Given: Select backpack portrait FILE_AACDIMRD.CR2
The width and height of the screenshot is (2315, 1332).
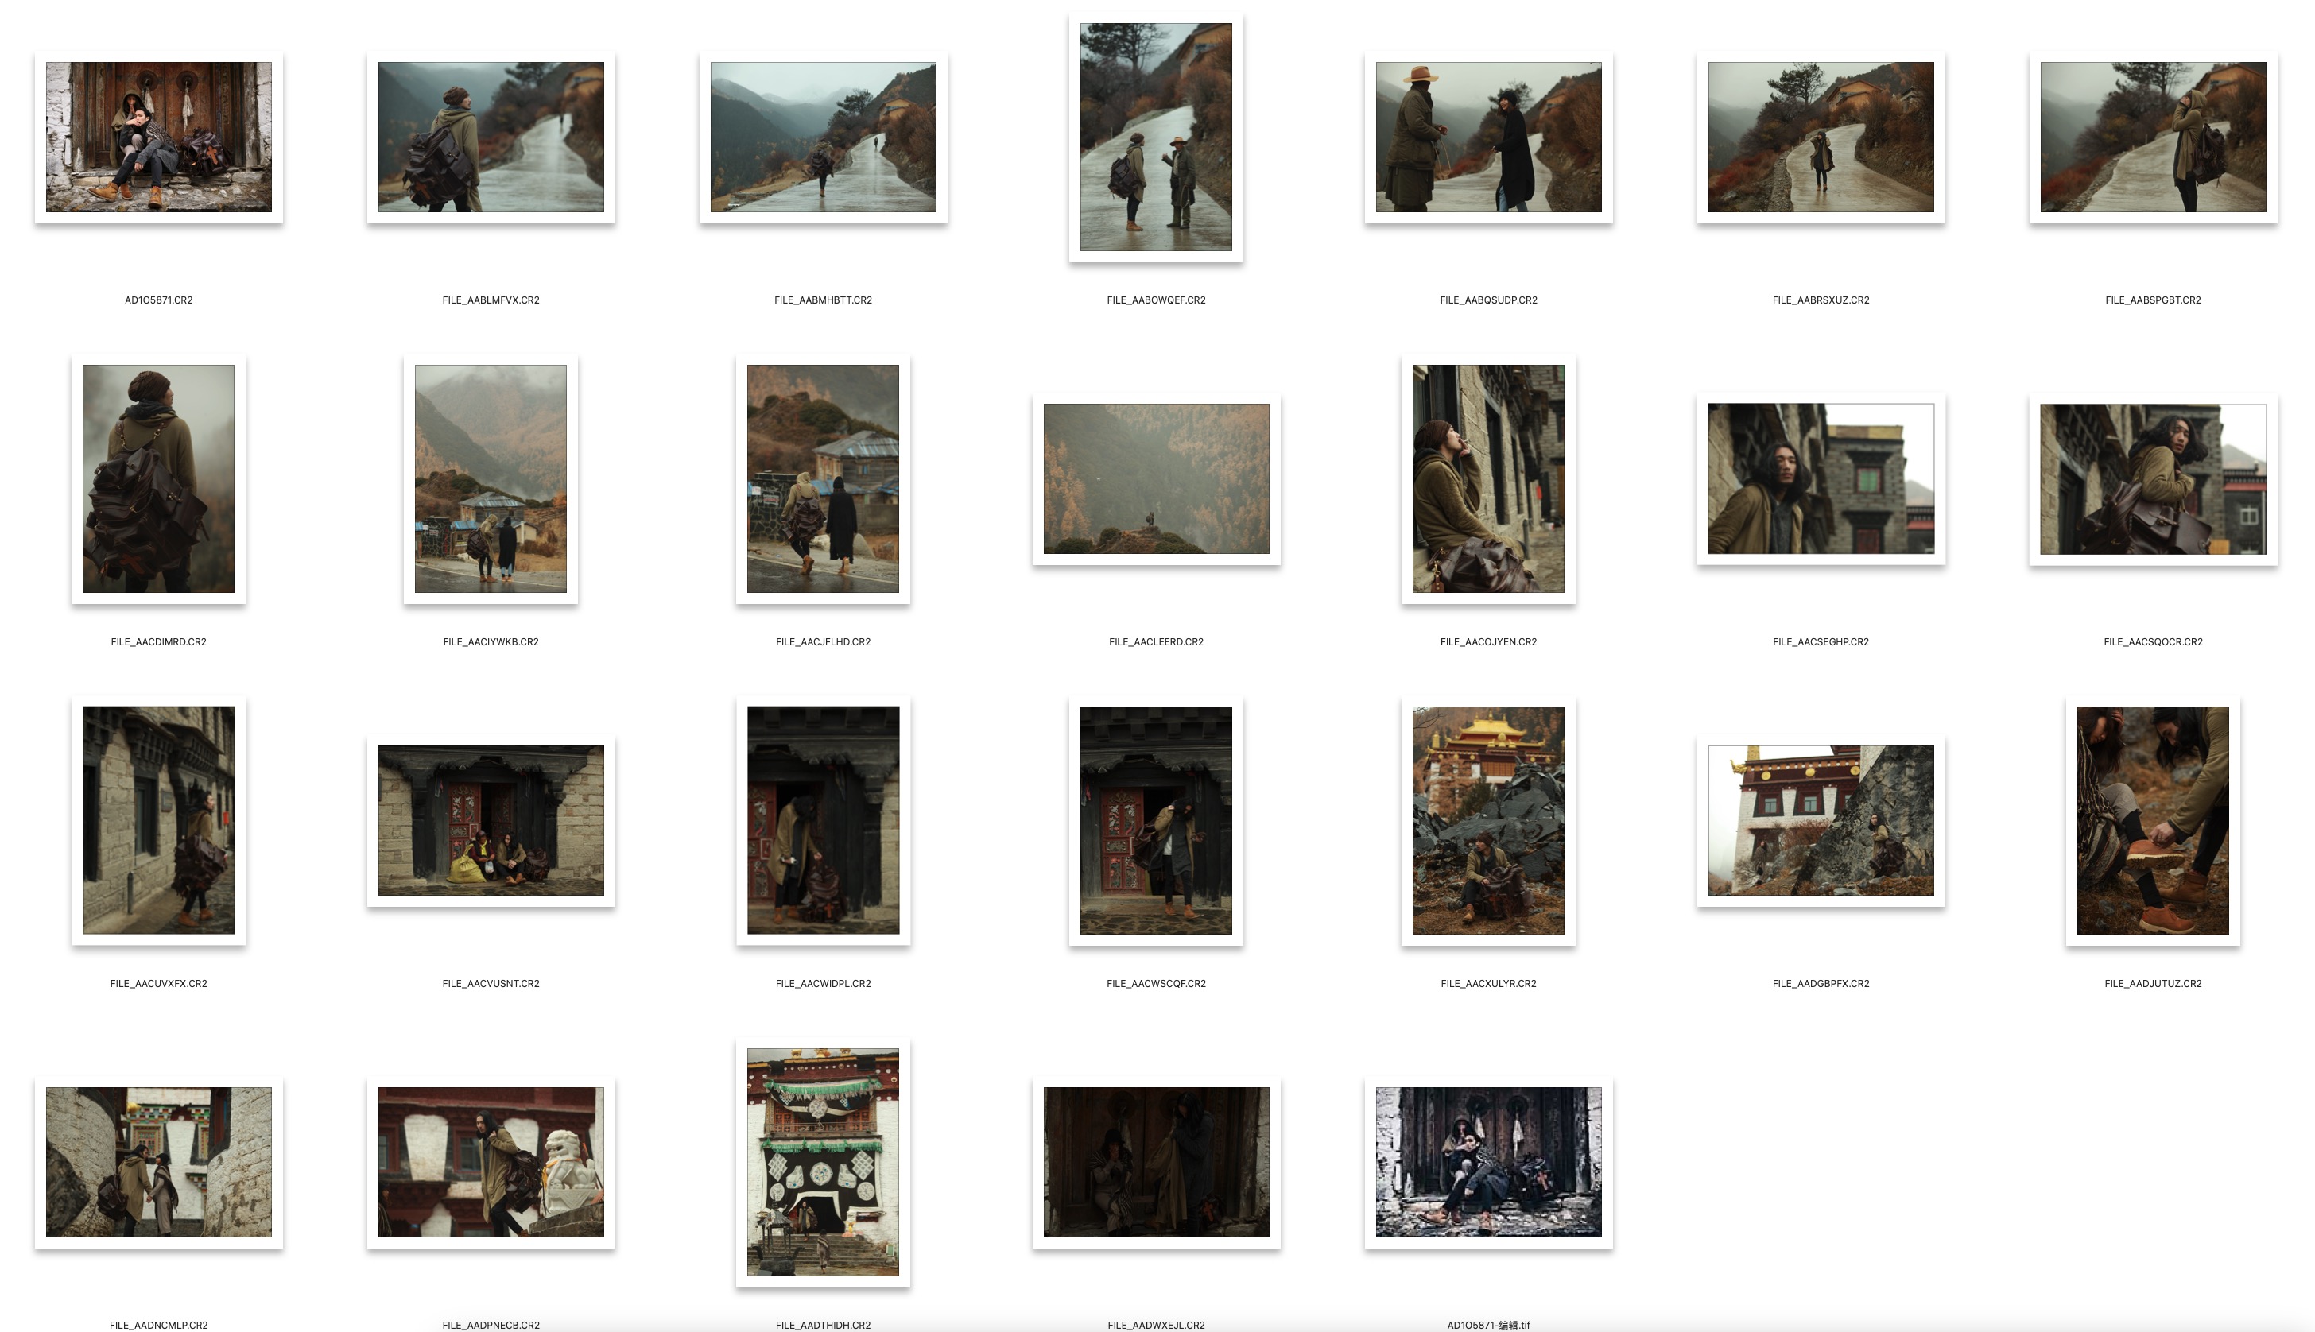Looking at the screenshot, I should coord(158,478).
